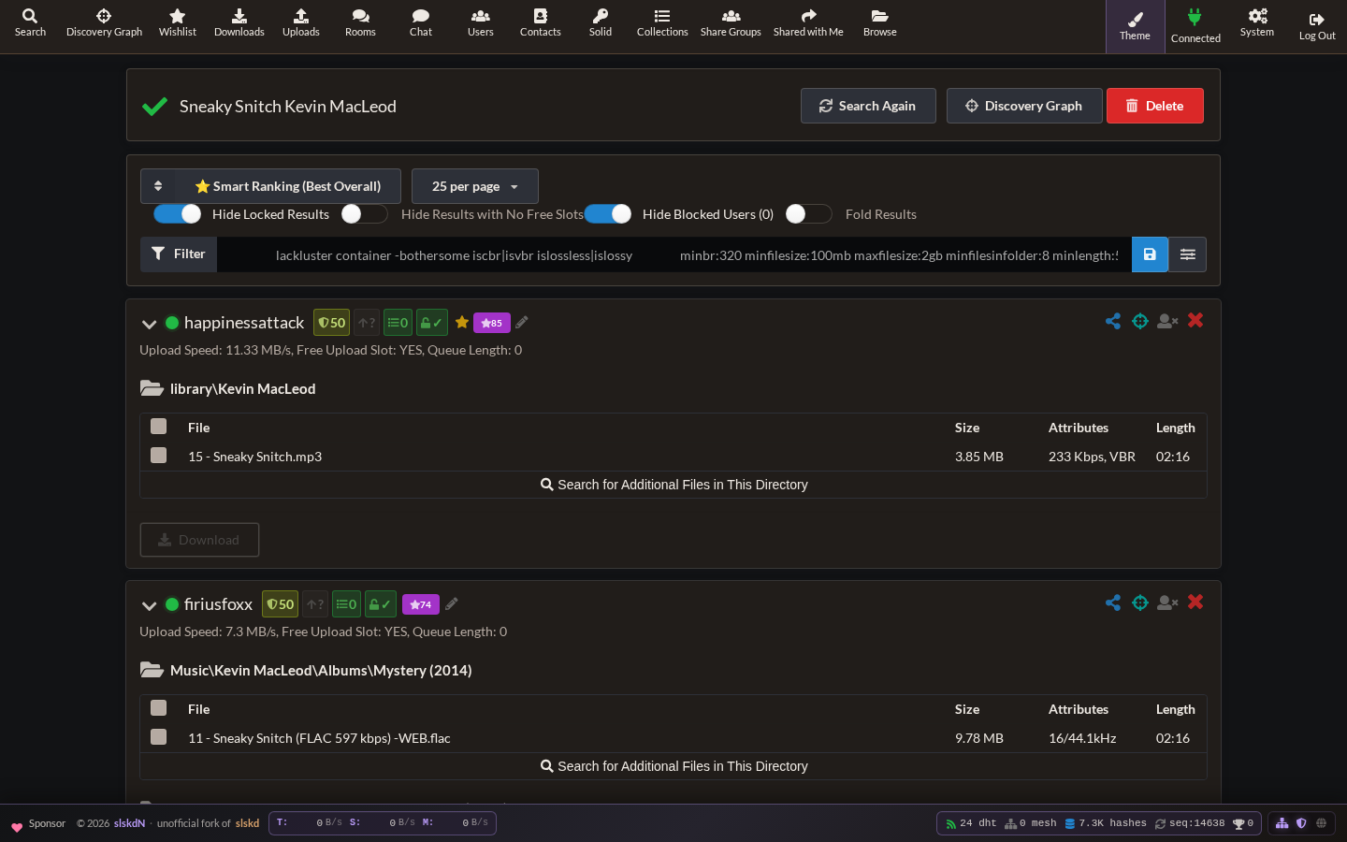Viewport: 1347px width, 842px height.
Task: Remove firiusfoxx result with the red X
Action: pyautogui.click(x=1195, y=602)
